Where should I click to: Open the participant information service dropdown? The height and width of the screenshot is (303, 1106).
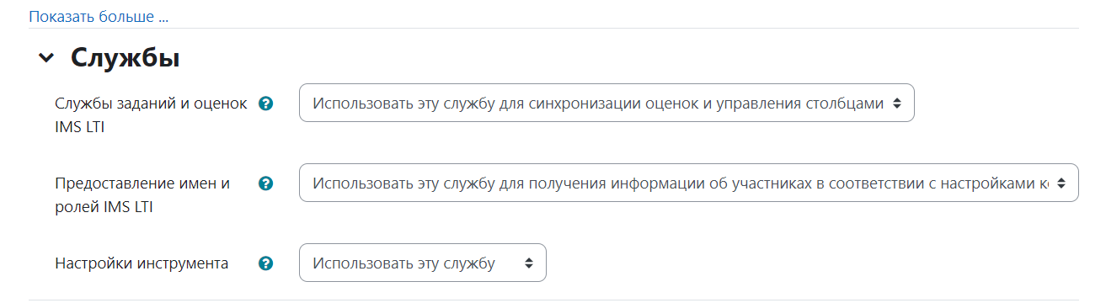tap(688, 183)
